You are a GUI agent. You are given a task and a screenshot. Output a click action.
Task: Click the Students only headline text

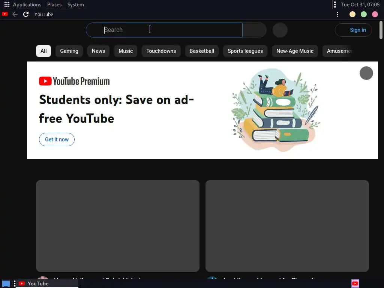(x=116, y=109)
